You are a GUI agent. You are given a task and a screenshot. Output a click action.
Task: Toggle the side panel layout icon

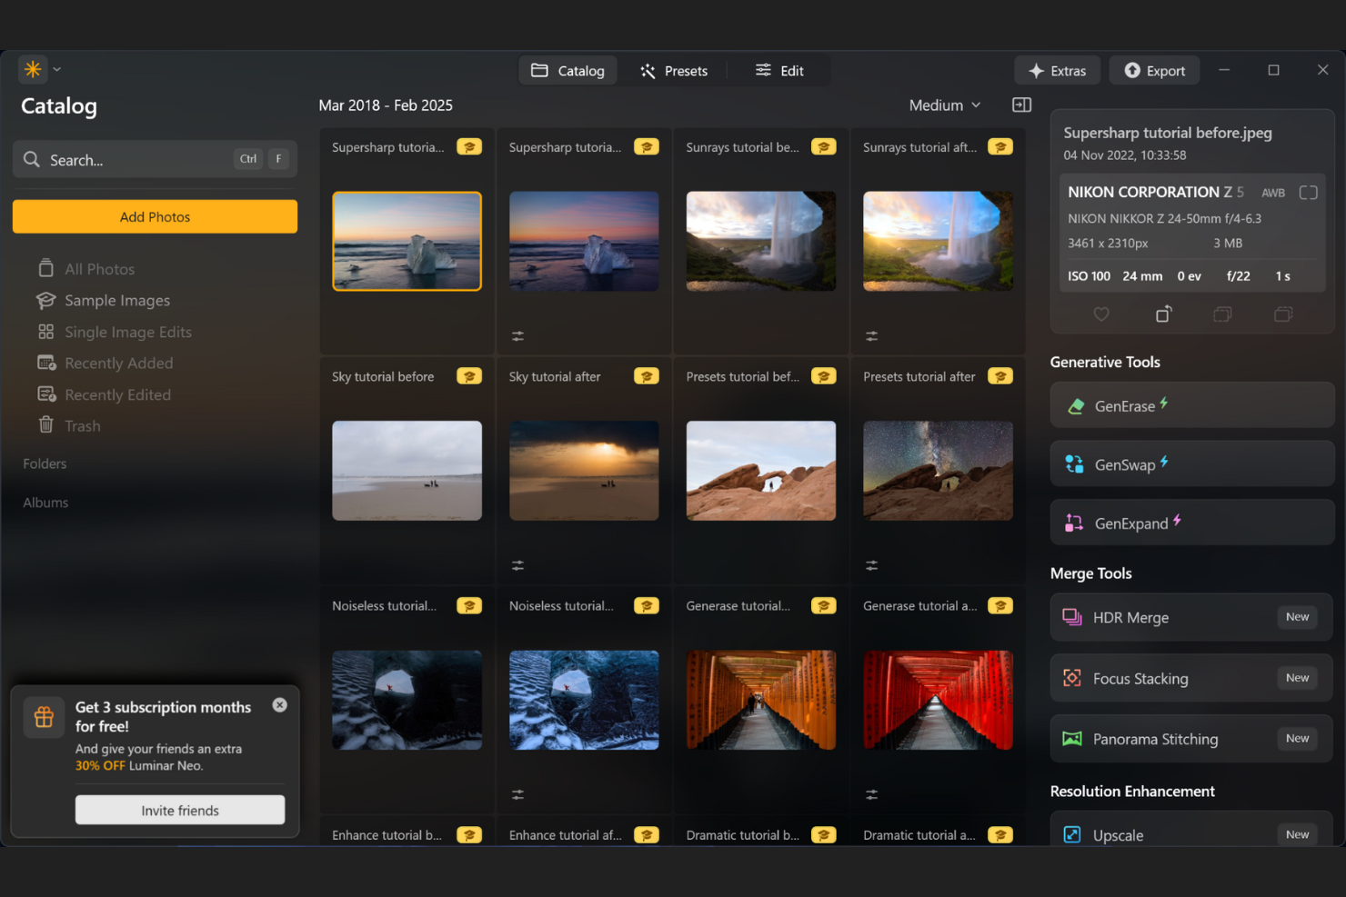1021,105
